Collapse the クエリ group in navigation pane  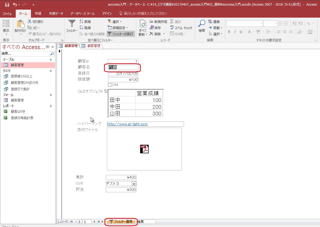[51, 71]
